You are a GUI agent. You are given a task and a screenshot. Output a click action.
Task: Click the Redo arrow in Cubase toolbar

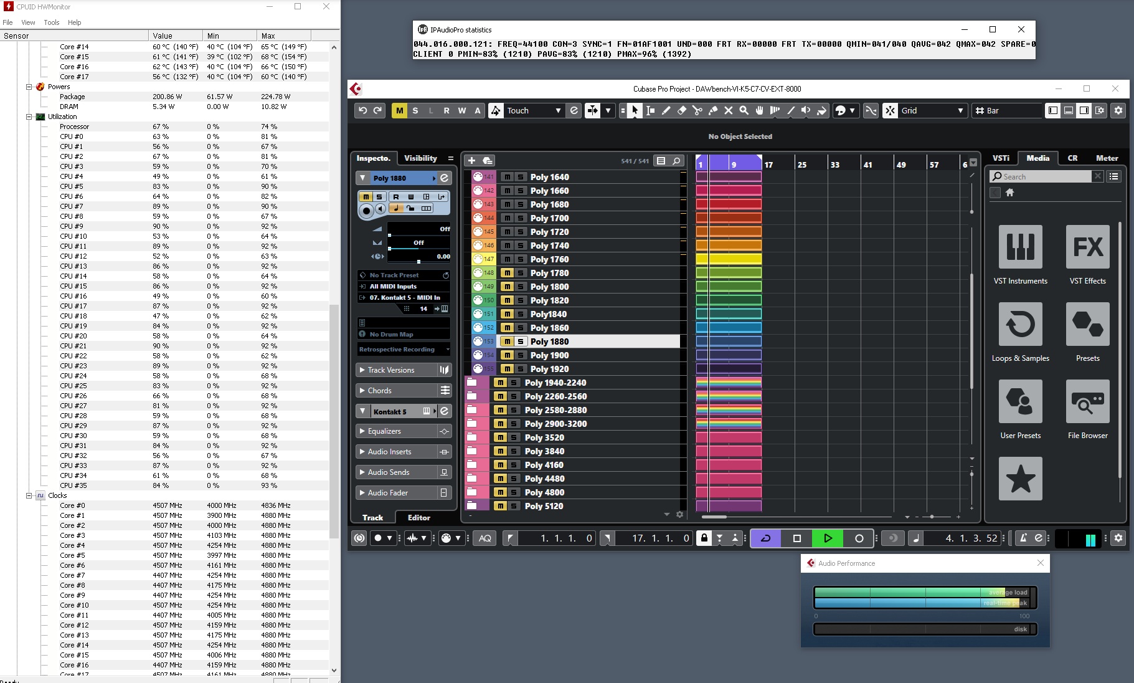tap(377, 110)
